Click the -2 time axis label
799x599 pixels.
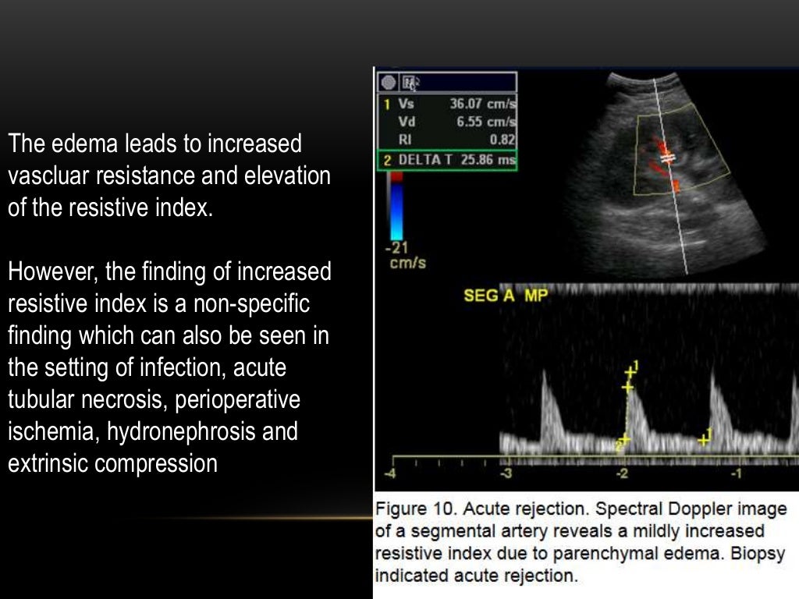pyautogui.click(x=622, y=473)
